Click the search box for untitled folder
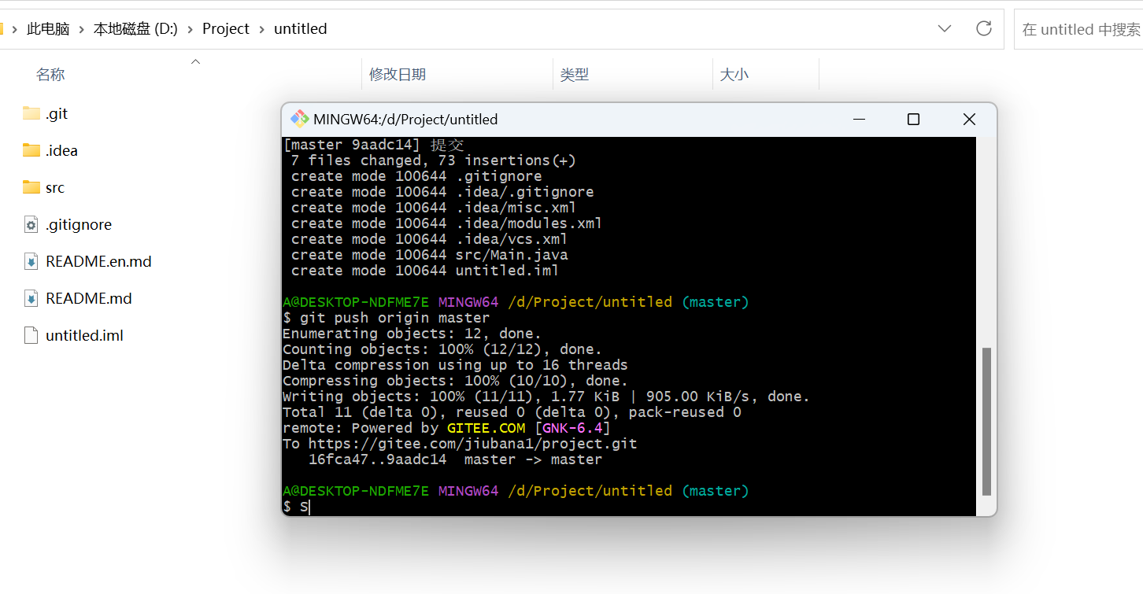The image size is (1143, 594). tap(1080, 29)
